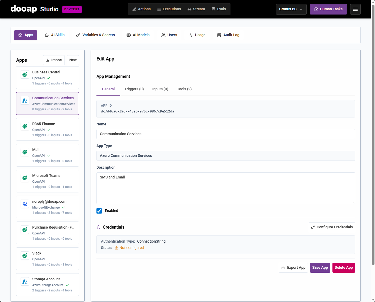The width and height of the screenshot is (375, 302).
Task: Click the chip icon beside AI Models
Action: coord(129,35)
